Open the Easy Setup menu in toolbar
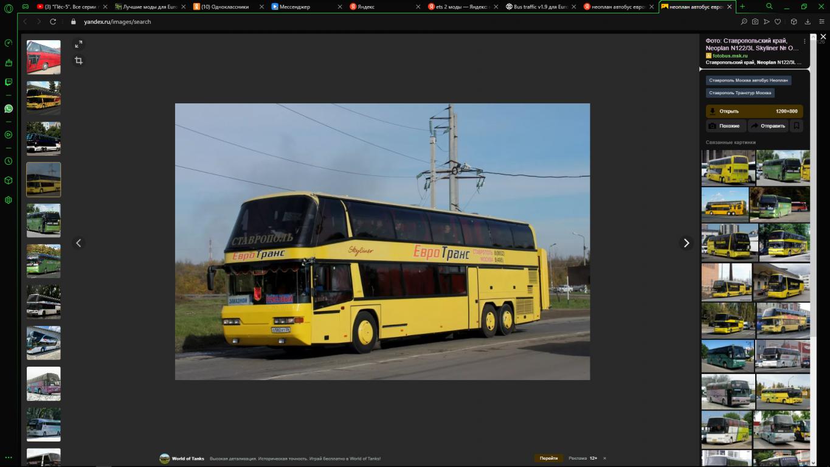830x467 pixels. pos(821,22)
